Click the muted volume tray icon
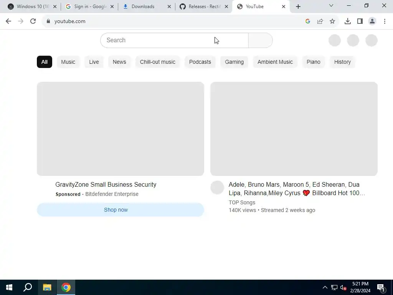Viewport: 393px width, 295px height. [343, 287]
